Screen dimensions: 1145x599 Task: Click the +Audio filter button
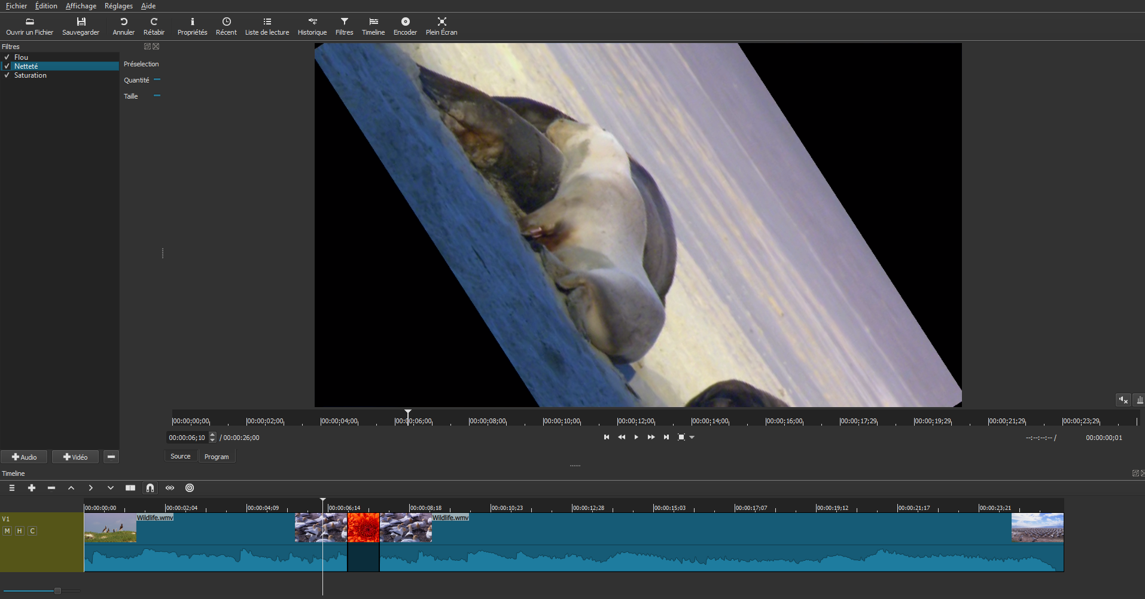(24, 457)
